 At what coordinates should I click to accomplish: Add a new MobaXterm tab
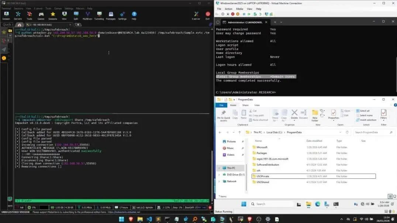(78, 25)
